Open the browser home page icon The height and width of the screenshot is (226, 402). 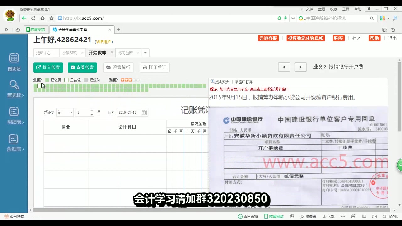pos(42,18)
